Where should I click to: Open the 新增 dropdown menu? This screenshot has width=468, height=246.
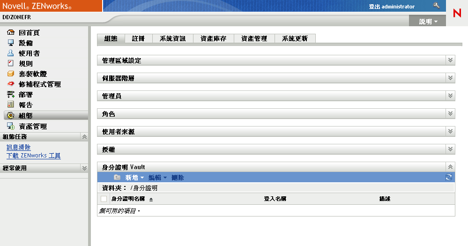point(134,178)
